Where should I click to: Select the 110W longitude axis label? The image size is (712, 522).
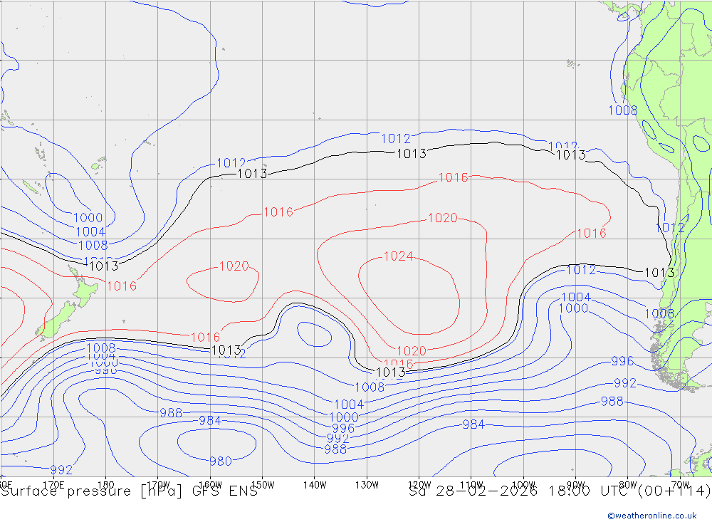[x=471, y=485]
